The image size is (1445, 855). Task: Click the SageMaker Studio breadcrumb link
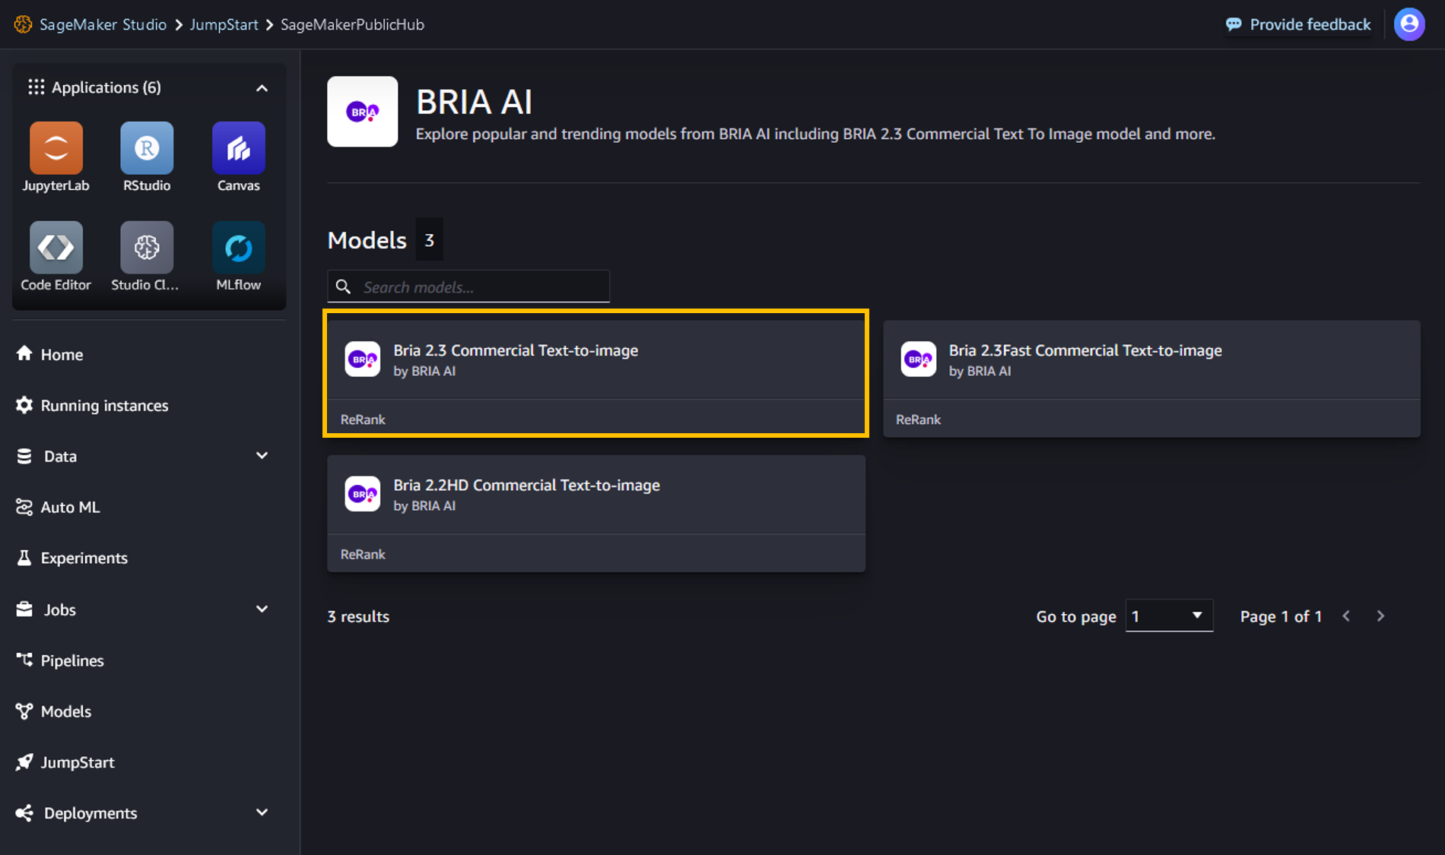(103, 24)
